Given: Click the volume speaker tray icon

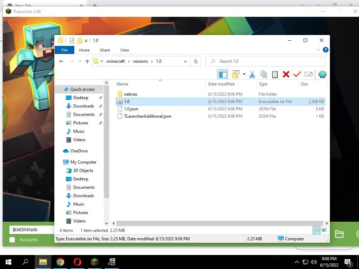Looking at the screenshot, I should point(314,262).
